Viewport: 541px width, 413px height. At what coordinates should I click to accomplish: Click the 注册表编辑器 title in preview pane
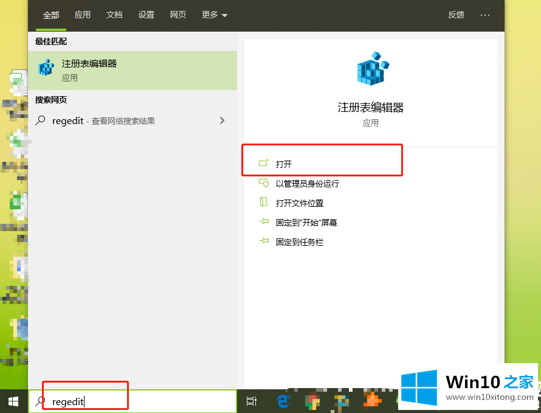[371, 108]
